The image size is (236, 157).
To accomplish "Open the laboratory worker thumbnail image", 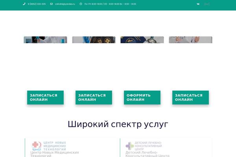I will pos(45,40).
